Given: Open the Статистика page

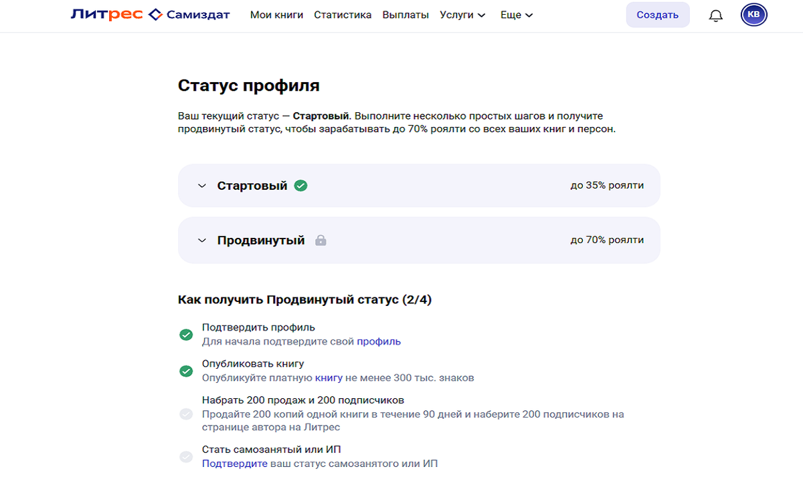Looking at the screenshot, I should (343, 14).
